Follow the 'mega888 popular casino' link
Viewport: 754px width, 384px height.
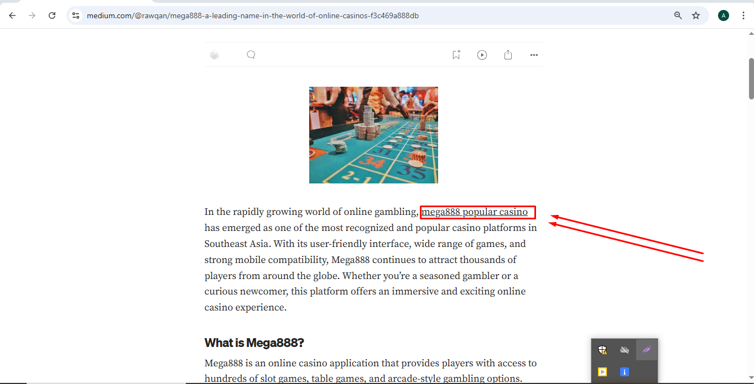point(474,212)
